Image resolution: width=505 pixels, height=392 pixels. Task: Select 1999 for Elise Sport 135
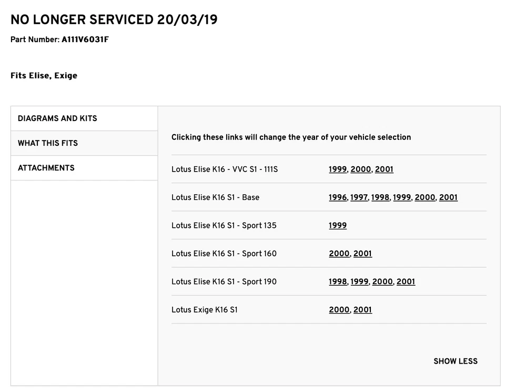pyautogui.click(x=338, y=226)
